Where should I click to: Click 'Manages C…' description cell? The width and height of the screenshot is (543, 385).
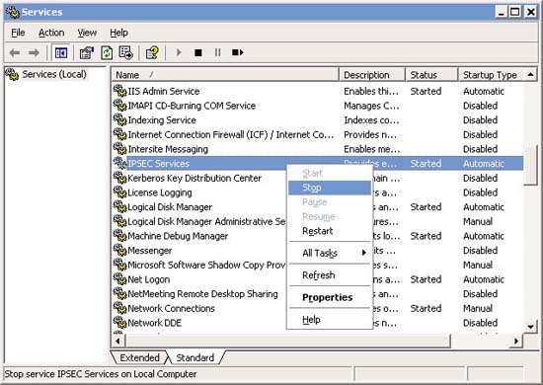371,106
